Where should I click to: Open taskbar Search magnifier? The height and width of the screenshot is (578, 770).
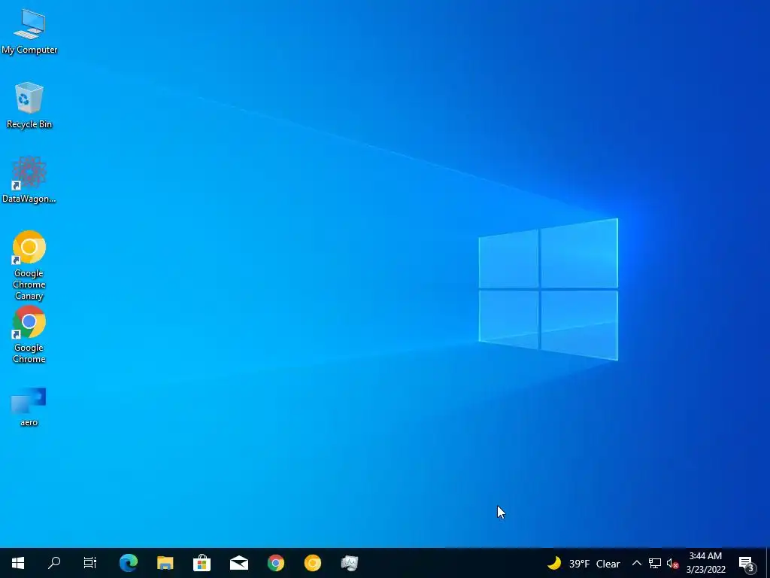[x=54, y=563]
